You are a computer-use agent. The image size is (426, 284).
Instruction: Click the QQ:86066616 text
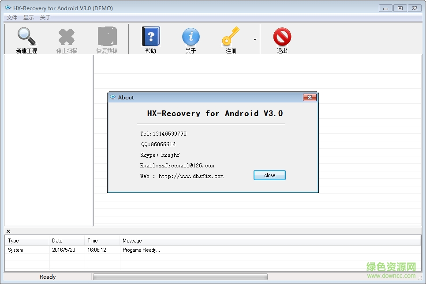[x=158, y=144]
